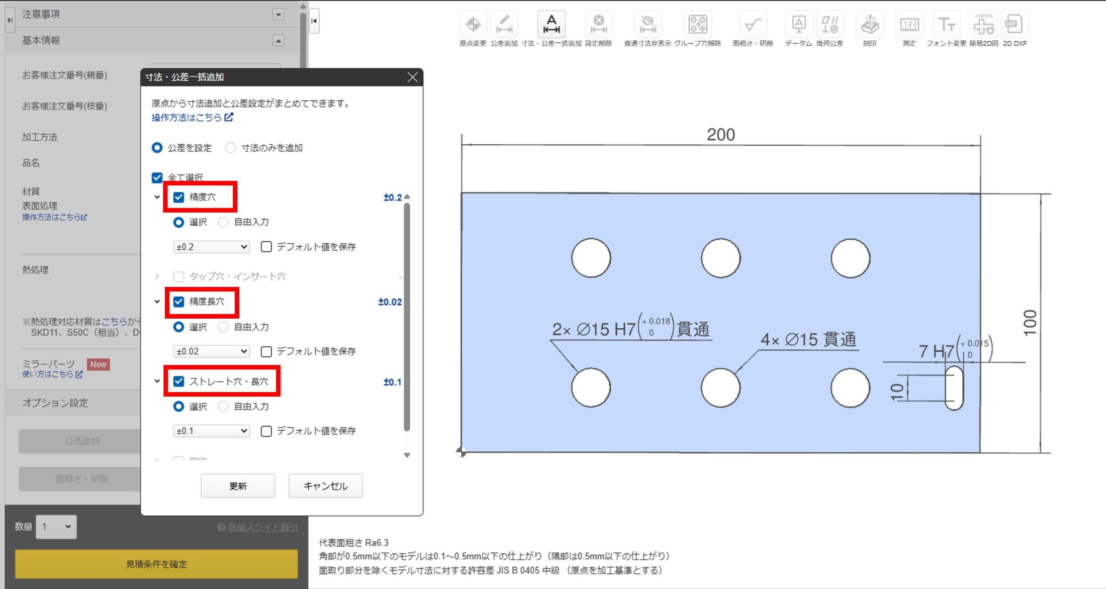Click the dialog's vertical scrollbar
Image resolution: width=1106 pixels, height=589 pixels.
[x=407, y=317]
